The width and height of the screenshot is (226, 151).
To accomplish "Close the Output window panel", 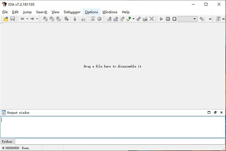I will click(x=221, y=112).
